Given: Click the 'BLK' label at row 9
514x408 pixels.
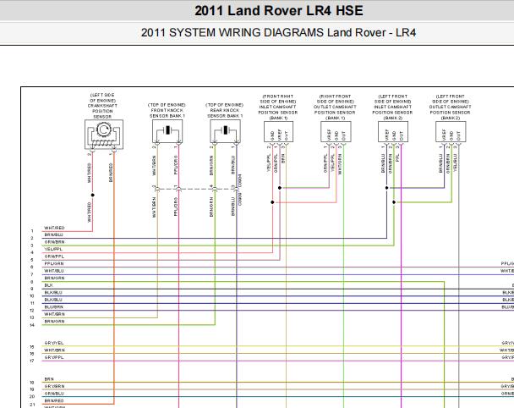Looking at the screenshot, I should pos(48,285).
